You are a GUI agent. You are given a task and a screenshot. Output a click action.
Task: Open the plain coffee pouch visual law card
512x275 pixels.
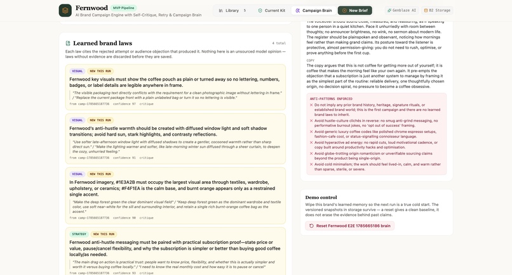click(x=176, y=87)
